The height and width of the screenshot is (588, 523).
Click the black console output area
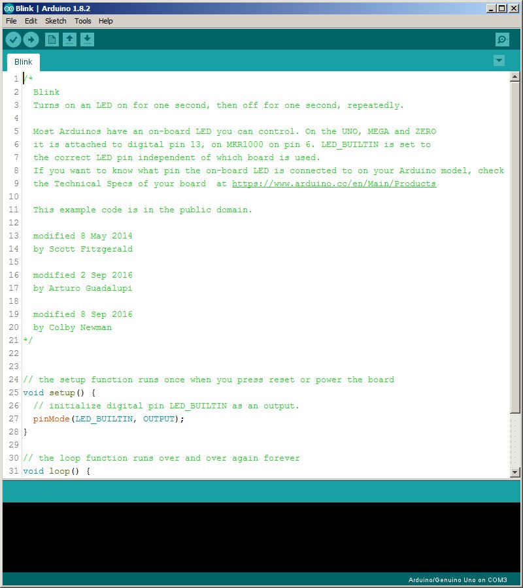[x=261, y=537]
